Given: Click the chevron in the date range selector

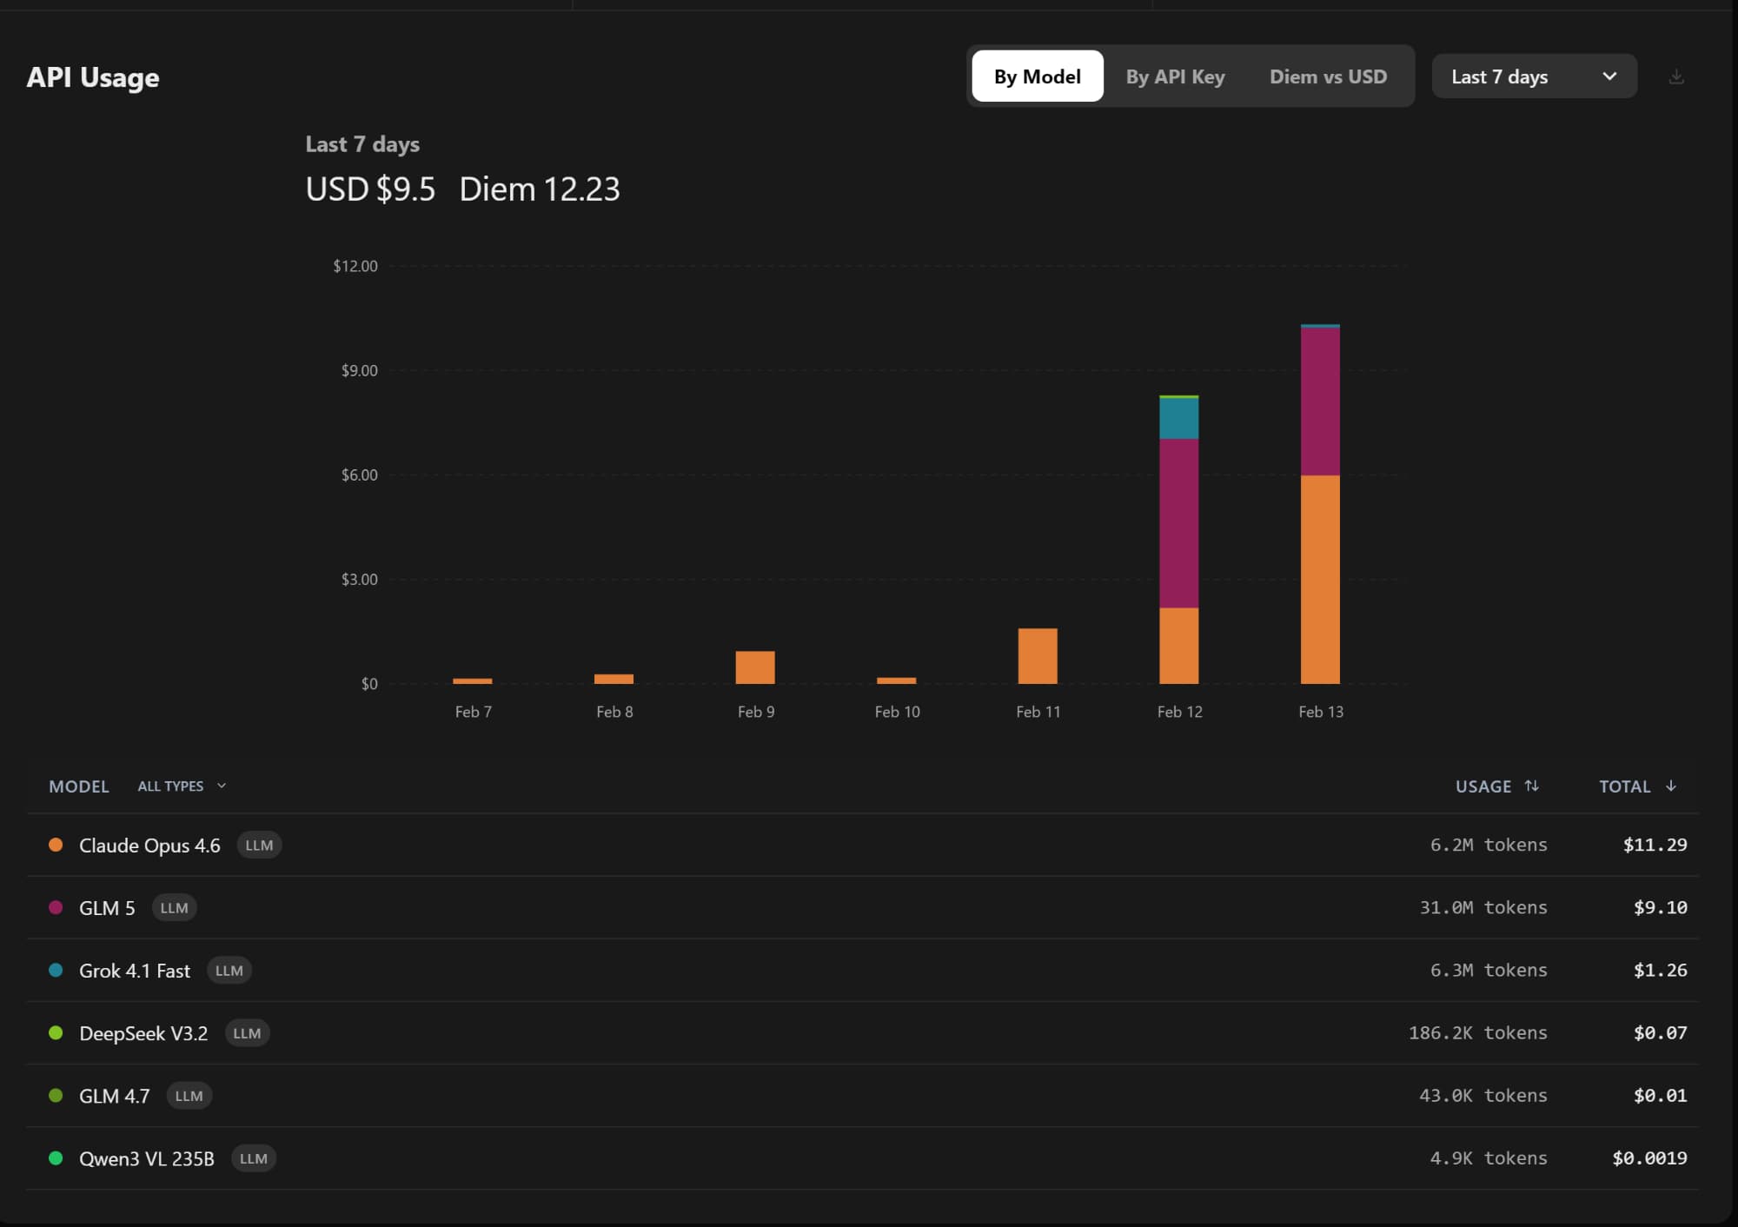Looking at the screenshot, I should pos(1609,76).
